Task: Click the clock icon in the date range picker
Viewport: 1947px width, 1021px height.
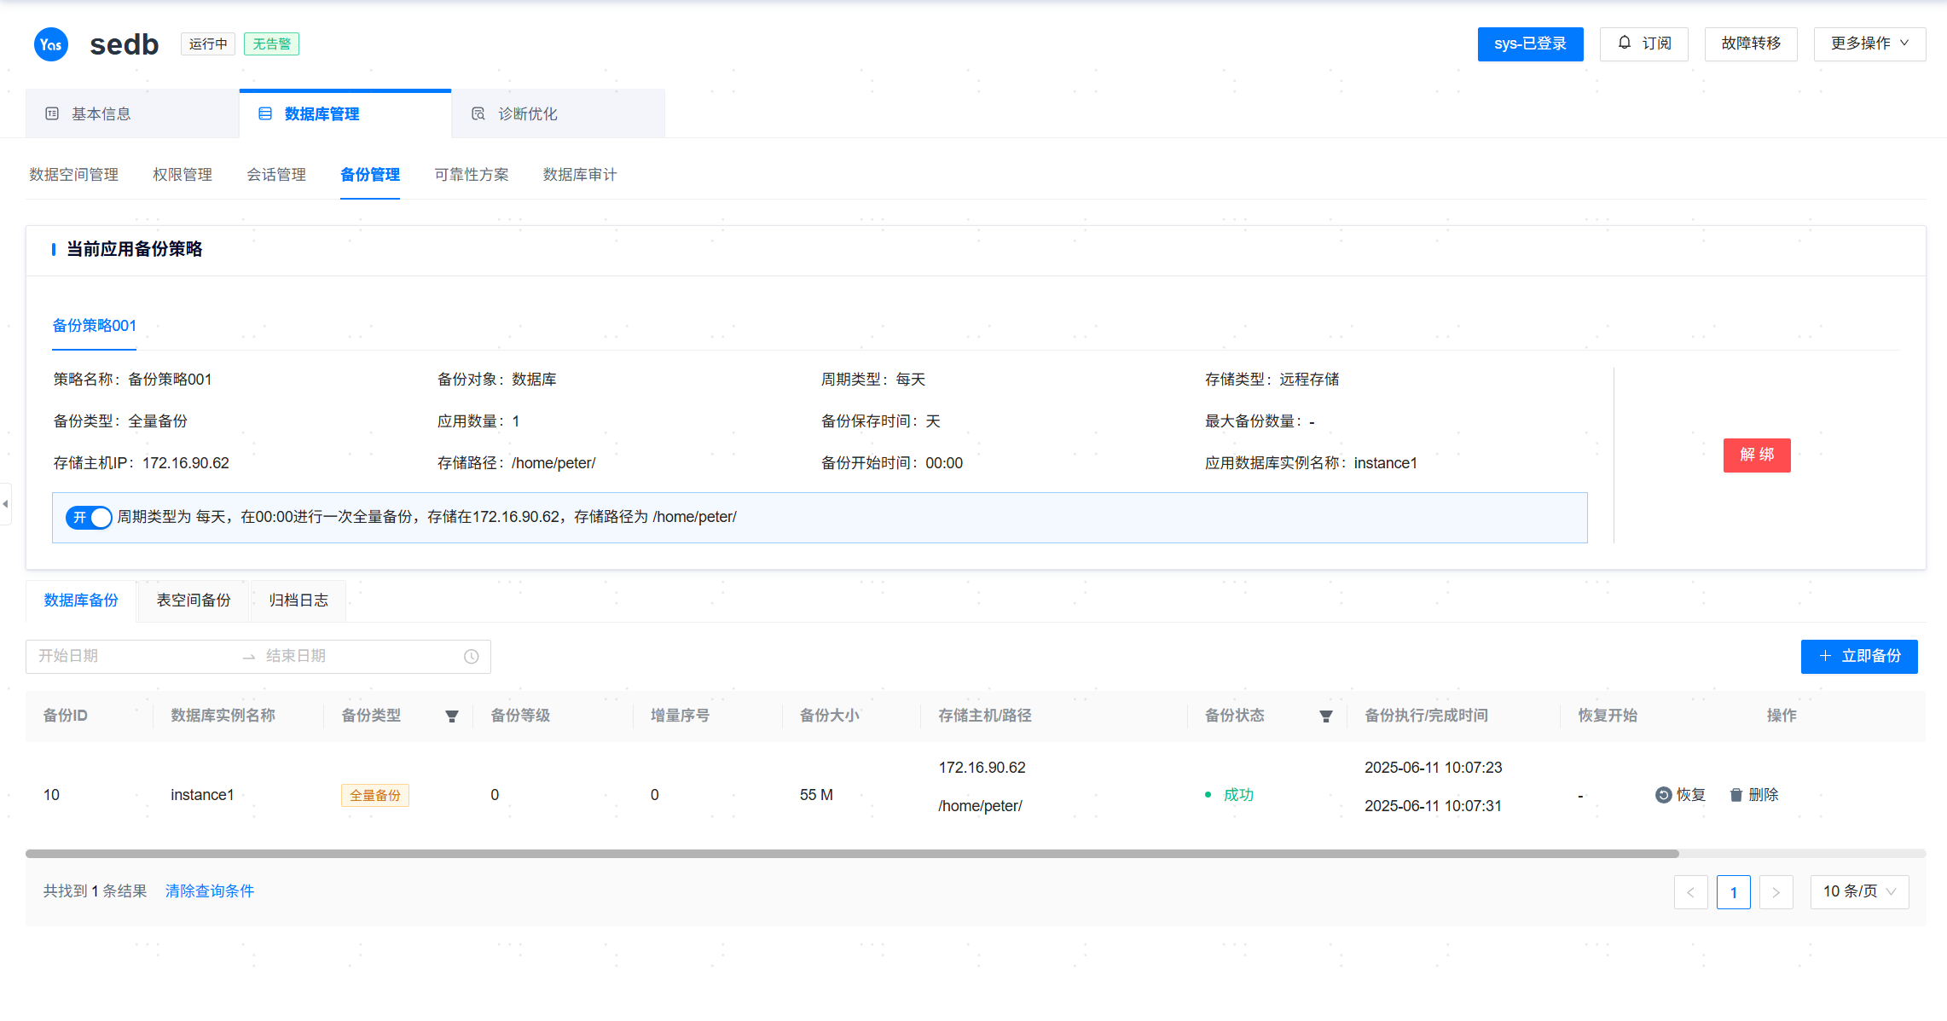Action: [x=472, y=657]
